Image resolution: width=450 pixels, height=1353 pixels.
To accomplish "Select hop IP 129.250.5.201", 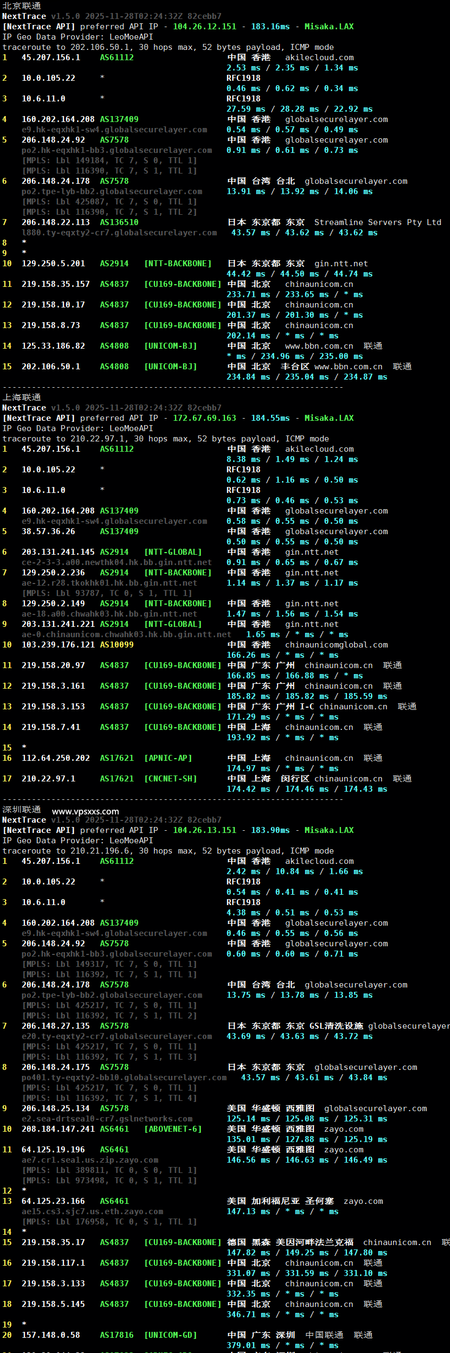I will [x=53, y=264].
